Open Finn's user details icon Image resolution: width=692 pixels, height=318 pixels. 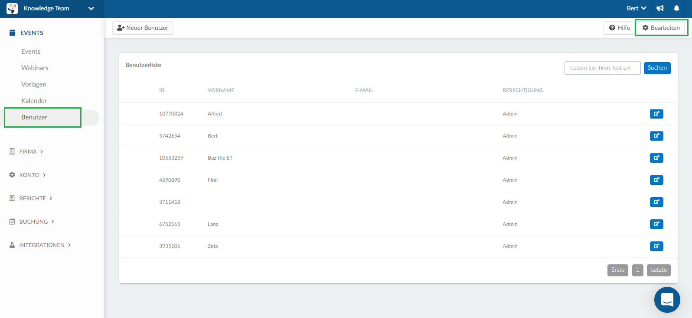(x=656, y=180)
